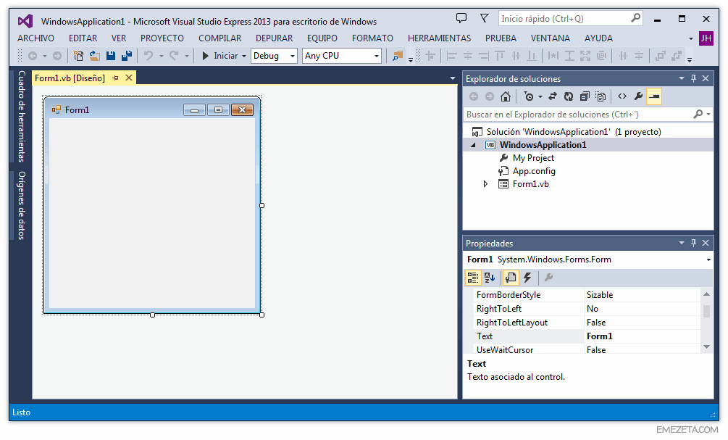Click the feedback speech bubble icon
The width and height of the screenshot is (728, 440).
(461, 18)
